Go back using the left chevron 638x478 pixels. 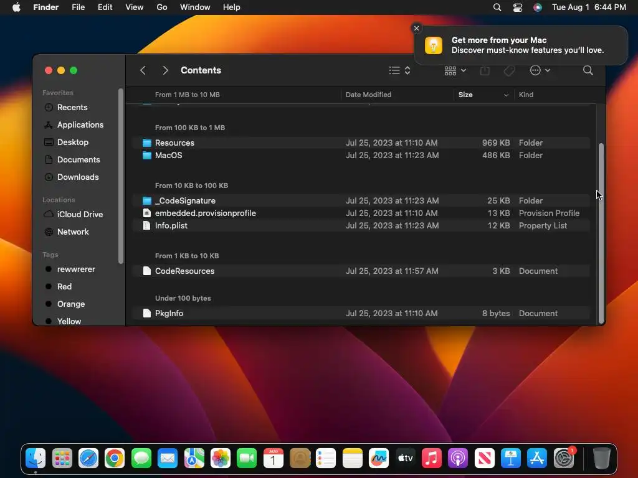coord(143,70)
